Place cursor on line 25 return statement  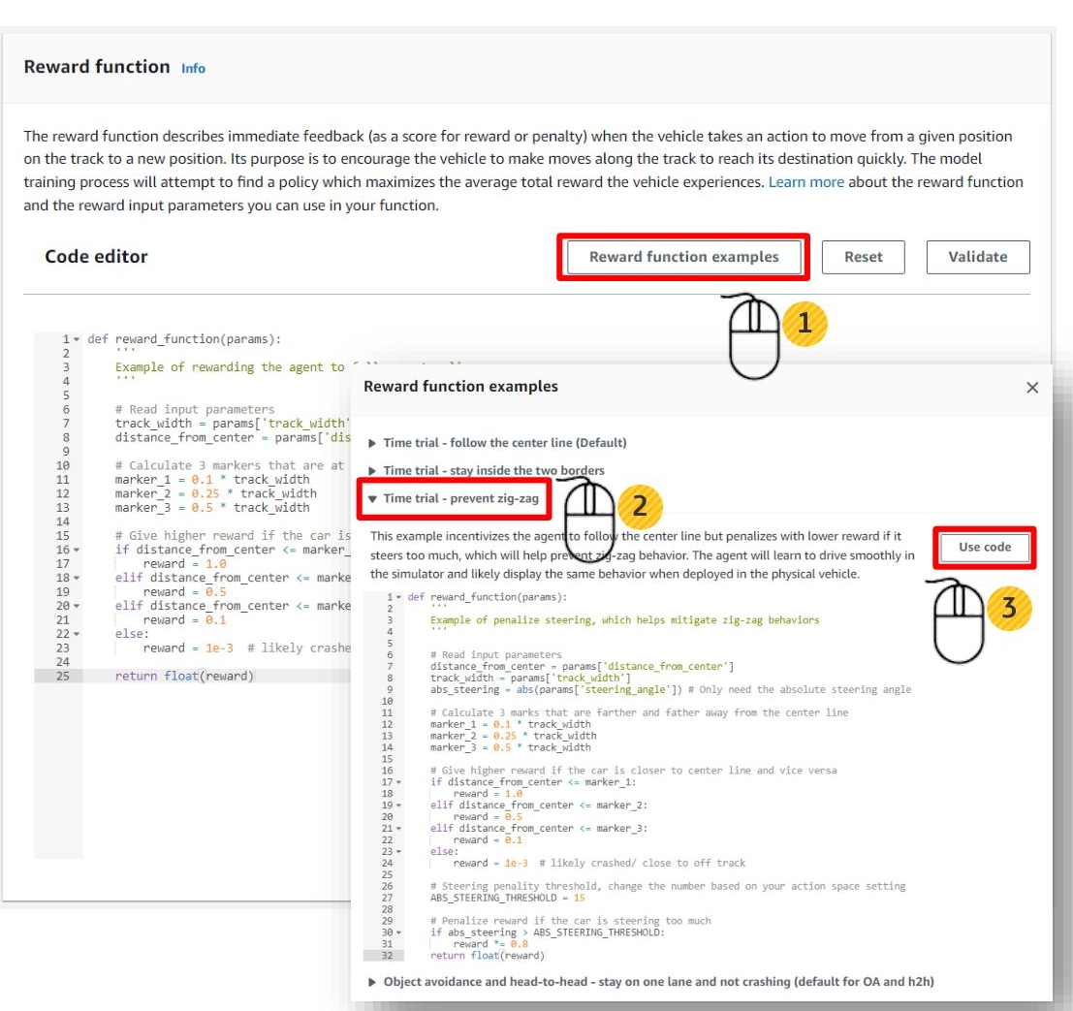click(x=184, y=677)
